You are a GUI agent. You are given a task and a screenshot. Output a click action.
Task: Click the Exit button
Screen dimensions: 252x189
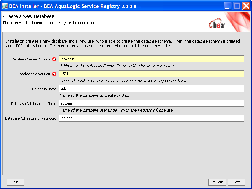coord(15,182)
